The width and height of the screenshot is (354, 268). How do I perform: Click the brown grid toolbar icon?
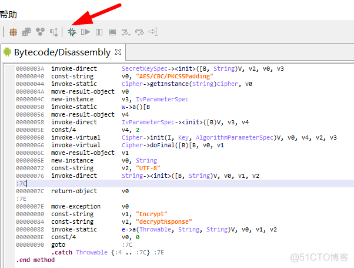13,32
